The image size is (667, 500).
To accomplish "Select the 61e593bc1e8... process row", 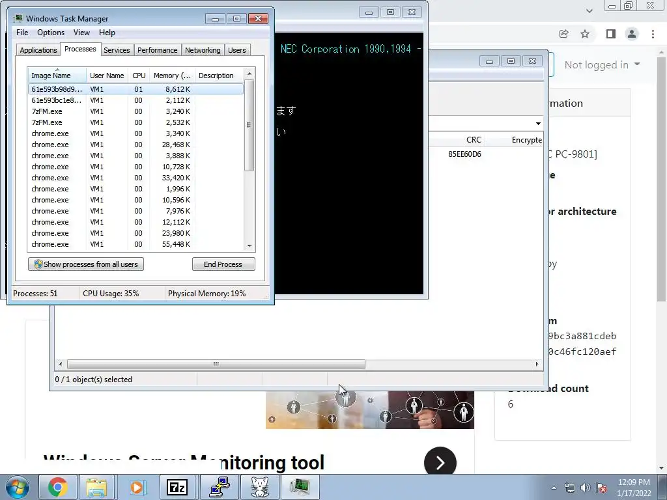I will 135,100.
